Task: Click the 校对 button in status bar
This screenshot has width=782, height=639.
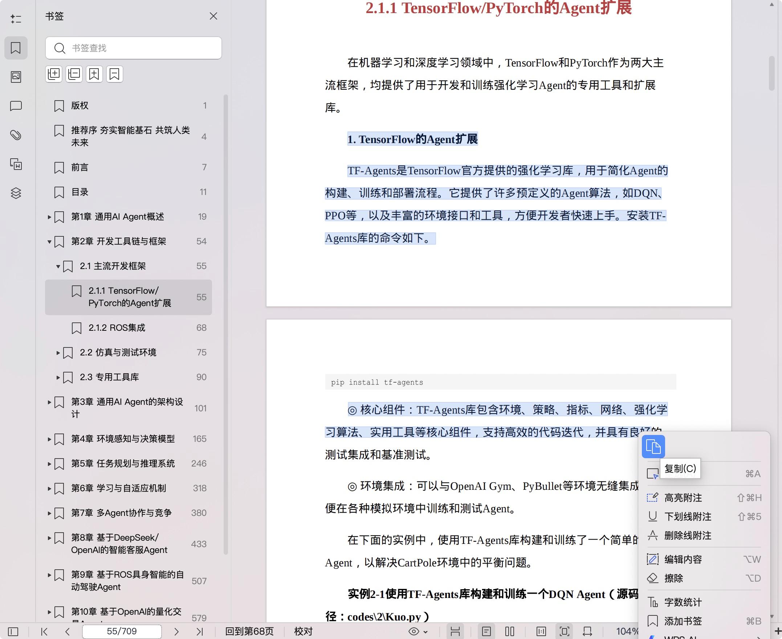Action: click(303, 632)
